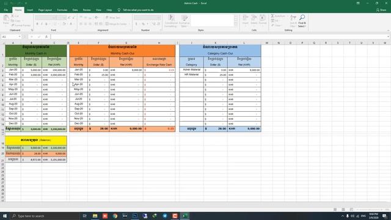Open the Windows notification center

coord(384,216)
